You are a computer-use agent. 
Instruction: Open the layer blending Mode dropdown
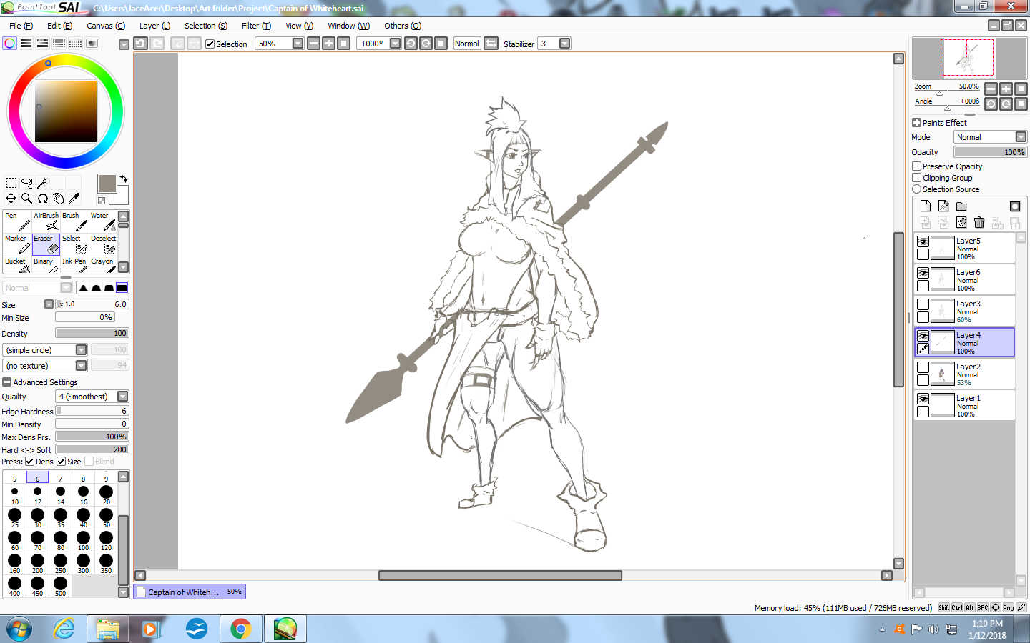coord(1021,137)
